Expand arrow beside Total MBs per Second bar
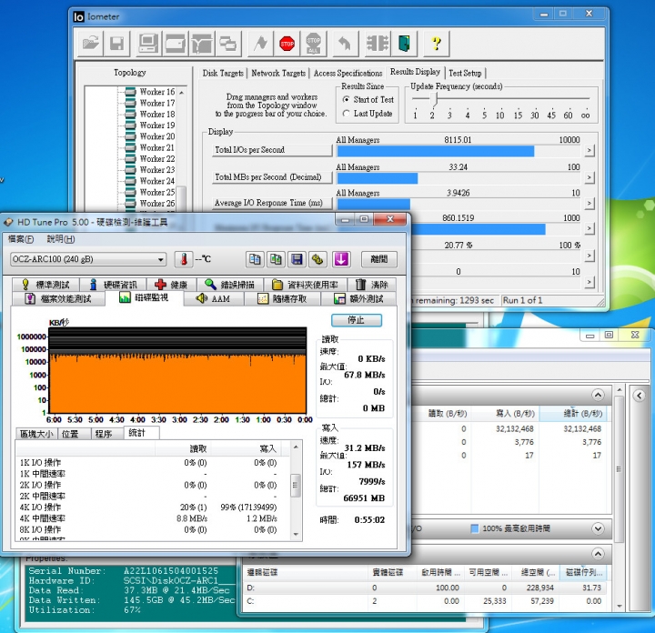 (589, 177)
